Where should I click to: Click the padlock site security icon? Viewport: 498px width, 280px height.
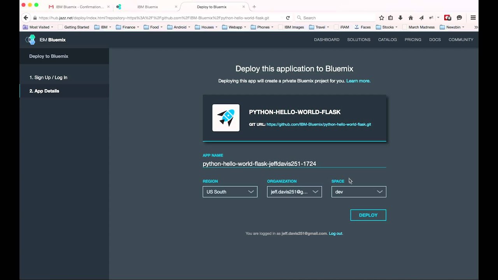click(x=35, y=18)
